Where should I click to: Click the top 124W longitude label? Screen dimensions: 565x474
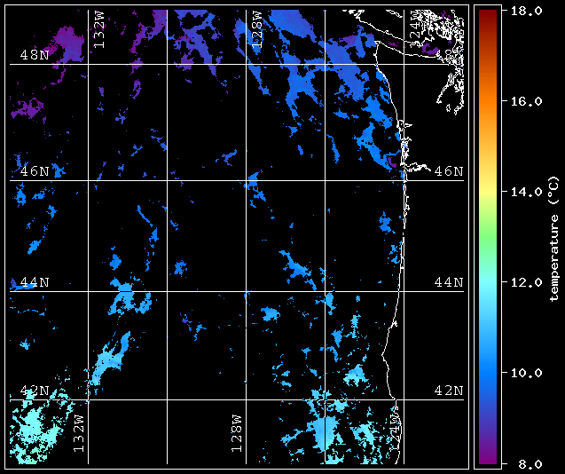point(416,25)
